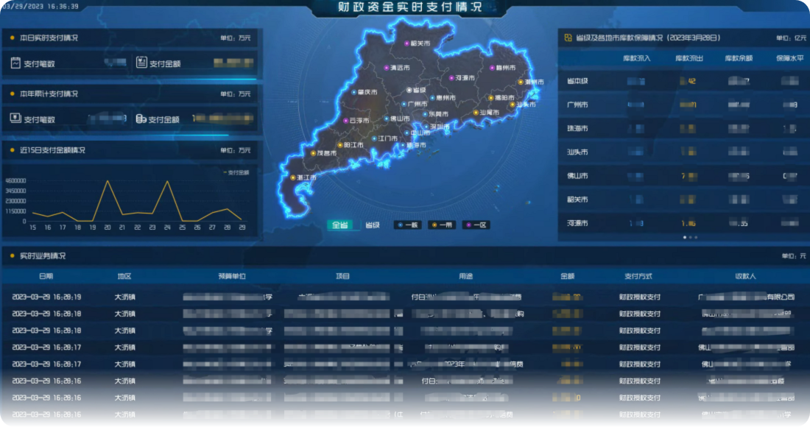Select 湛江市 marker on the map

292,178
